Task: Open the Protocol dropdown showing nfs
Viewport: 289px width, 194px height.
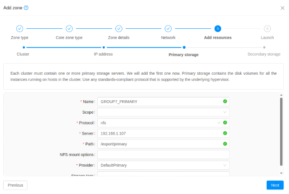Action: [x=163, y=123]
